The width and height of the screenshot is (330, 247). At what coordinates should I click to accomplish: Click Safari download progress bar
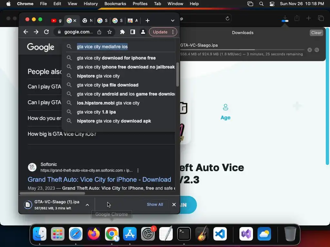point(242,50)
